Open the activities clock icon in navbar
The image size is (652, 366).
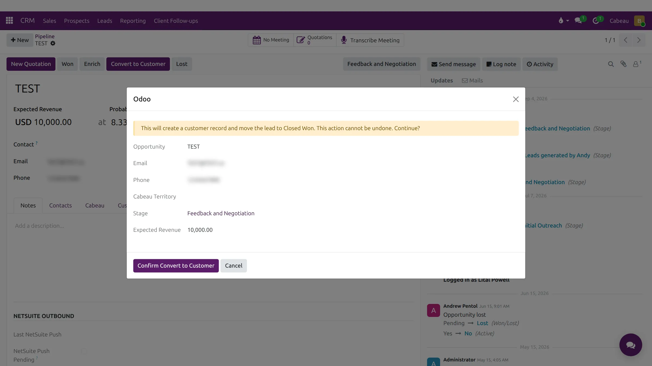pyautogui.click(x=596, y=21)
